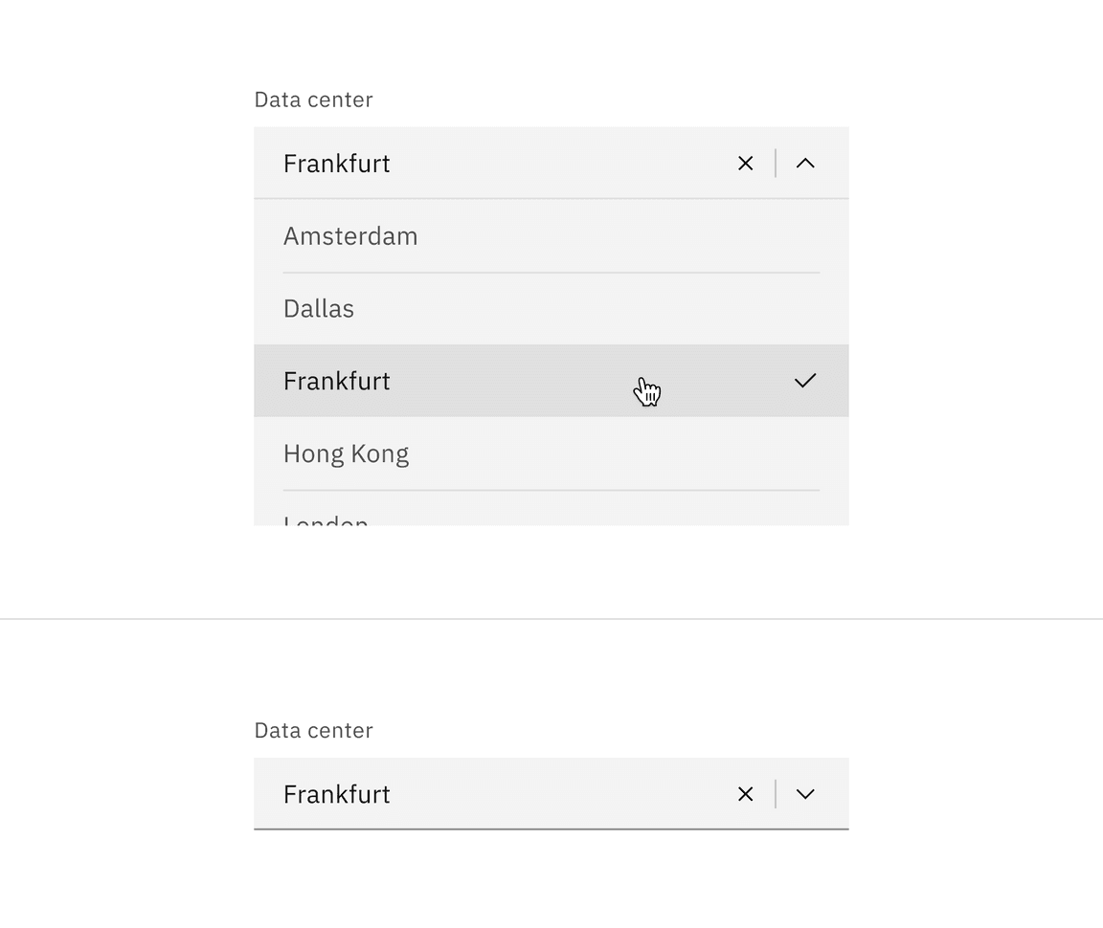The image size is (1103, 928).
Task: Click the highlighted Frankfurt option
Action: pos(551,381)
